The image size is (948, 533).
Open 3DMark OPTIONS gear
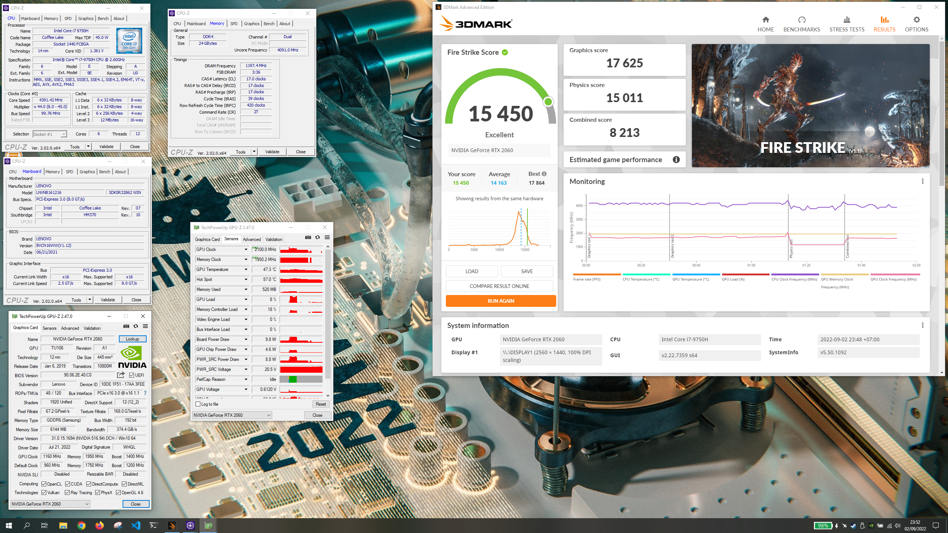(x=917, y=24)
